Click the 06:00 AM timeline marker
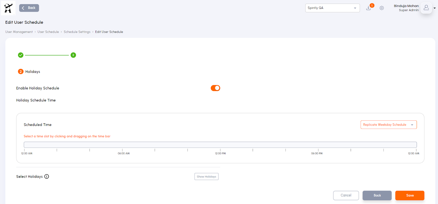The height and width of the screenshot is (204, 438). [124, 153]
